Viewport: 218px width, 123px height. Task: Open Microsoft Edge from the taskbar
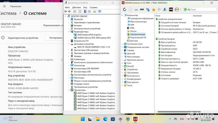(x=105, y=119)
